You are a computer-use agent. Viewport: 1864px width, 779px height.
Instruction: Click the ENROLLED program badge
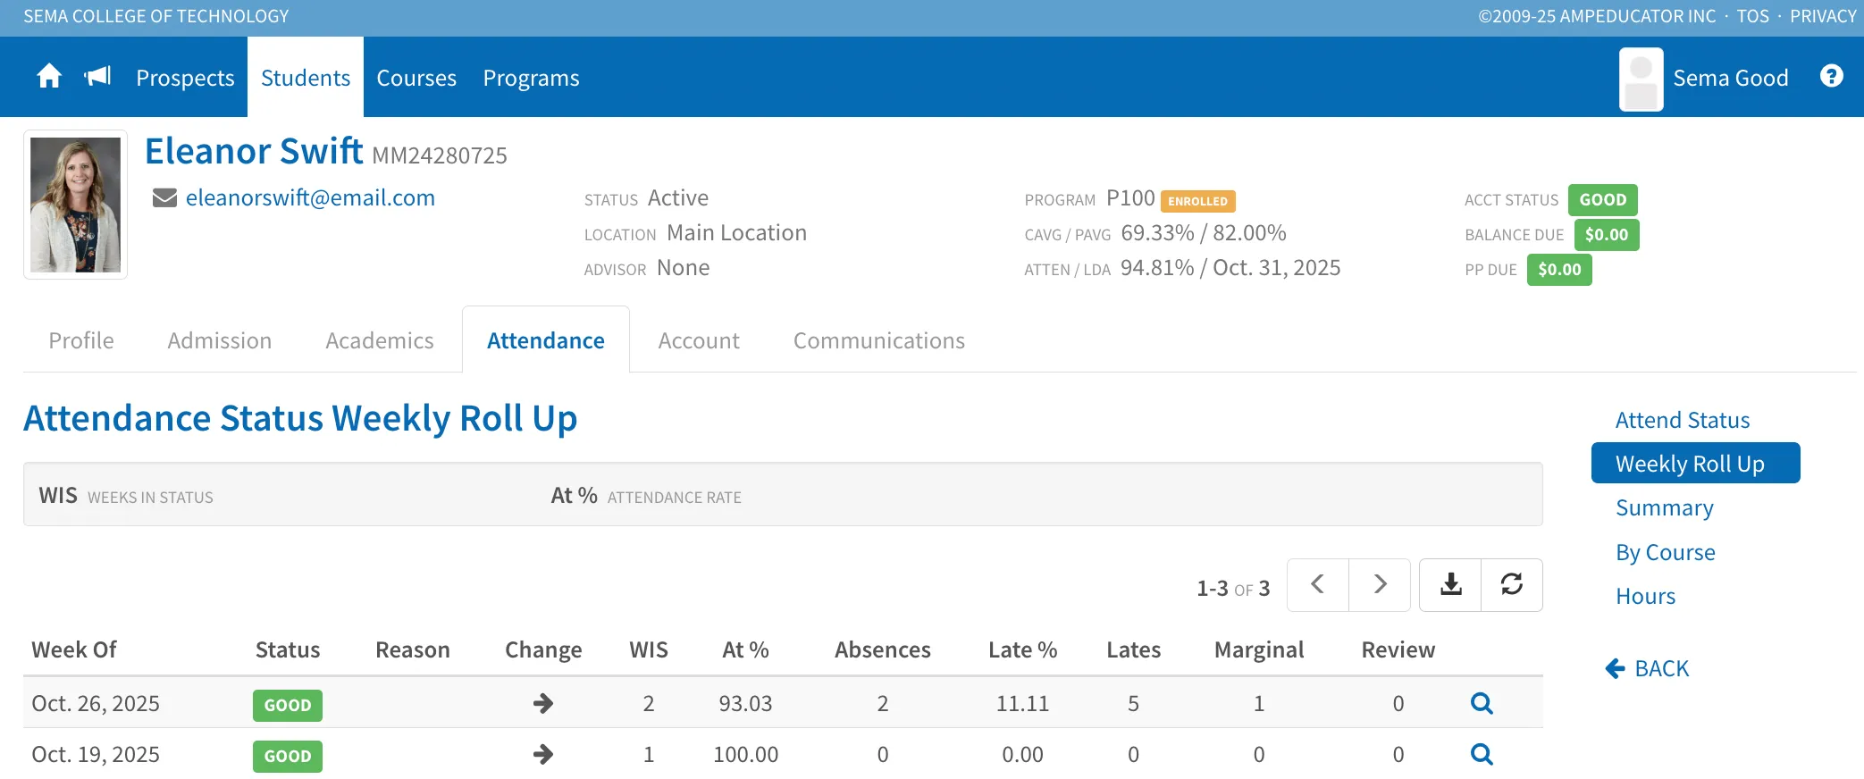(x=1197, y=201)
